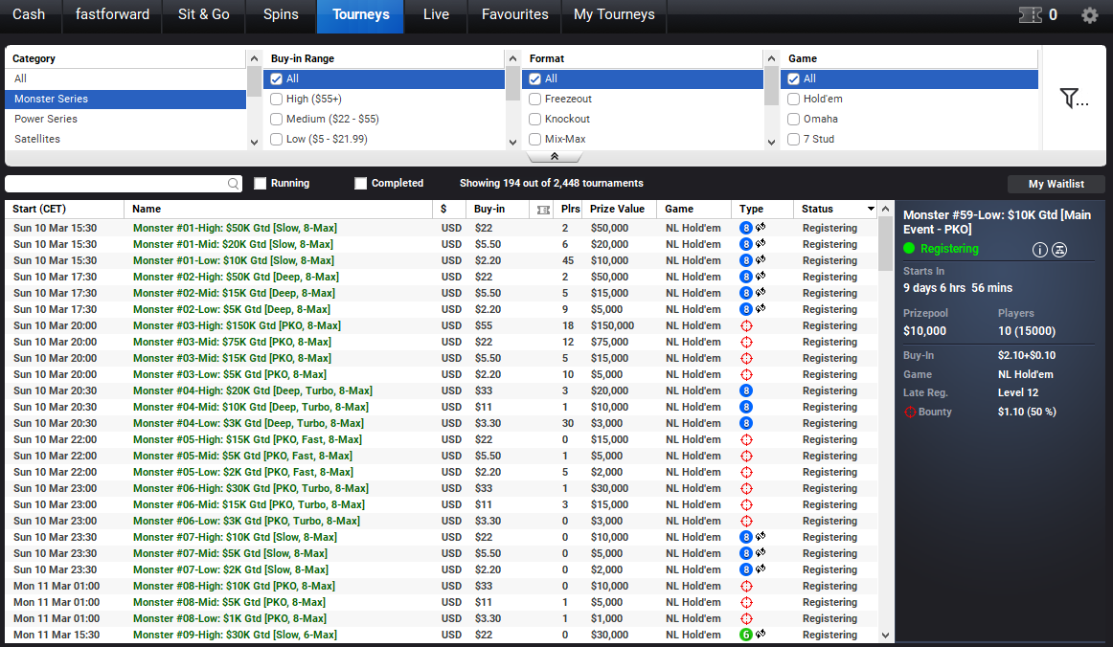Click the Status column sort arrow

click(871, 209)
